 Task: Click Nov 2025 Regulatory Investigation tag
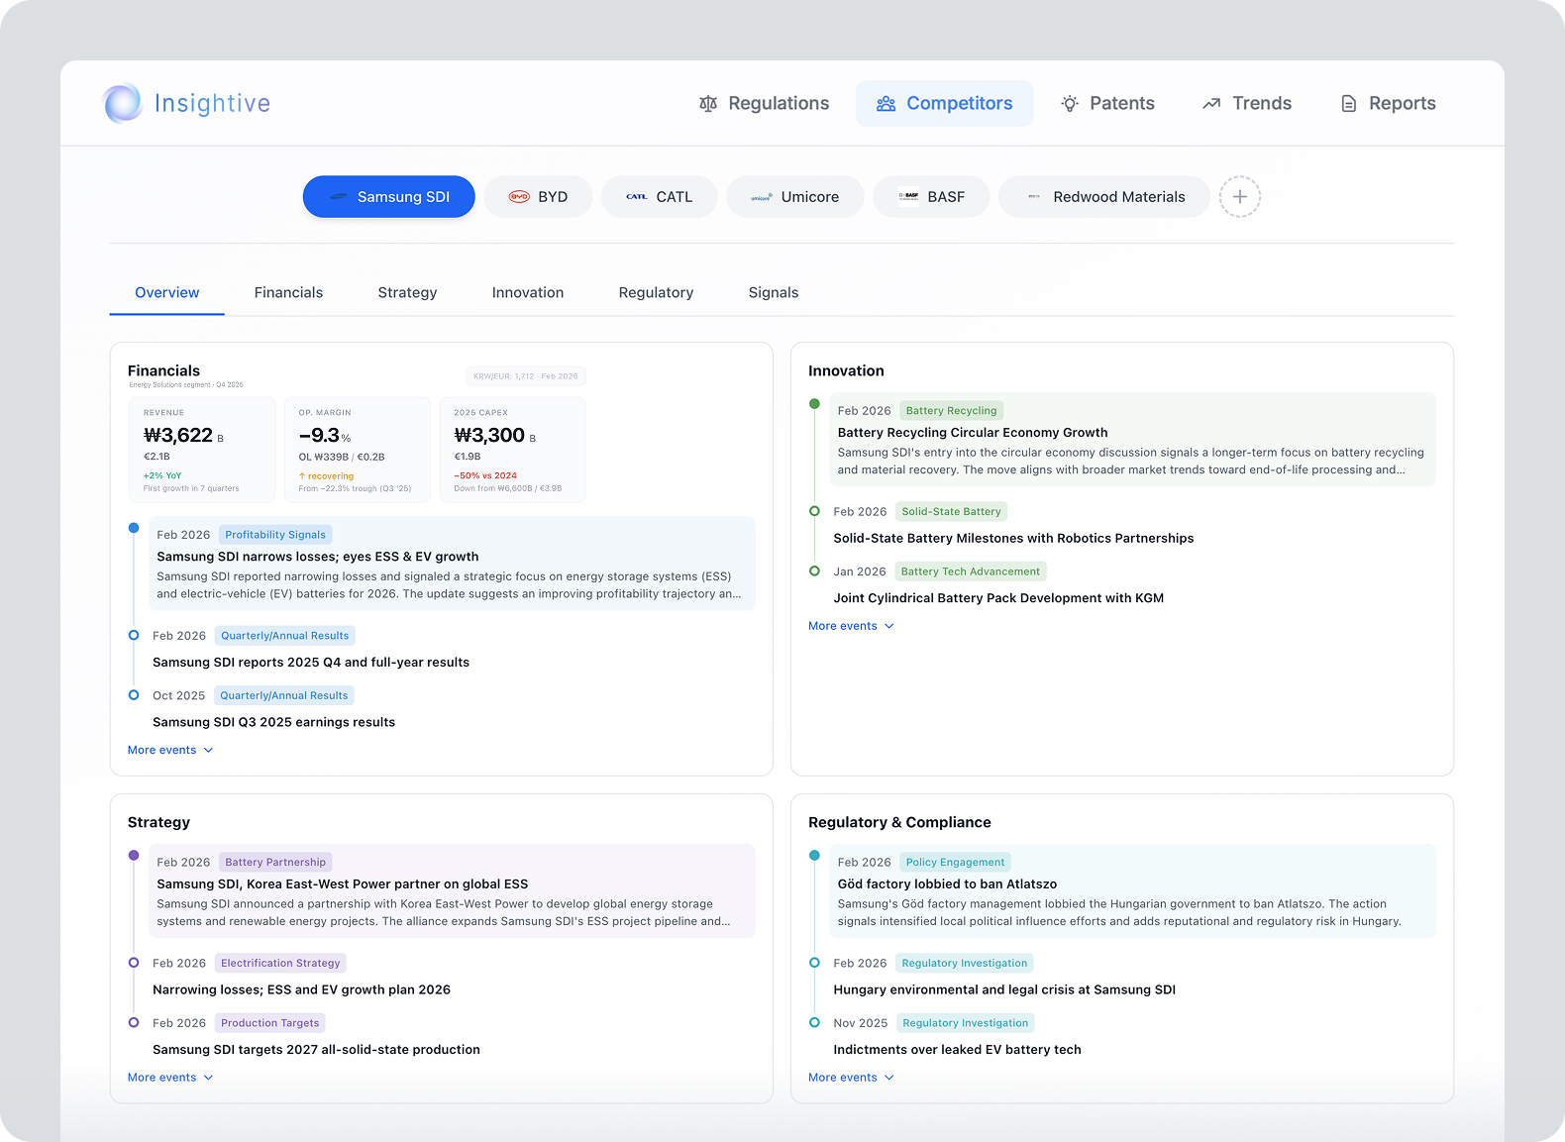pos(966,1023)
